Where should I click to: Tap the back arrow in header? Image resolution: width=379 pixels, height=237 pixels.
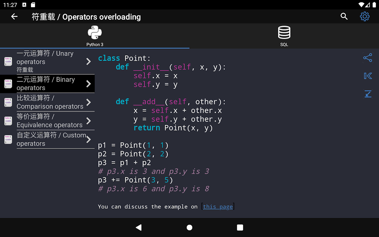[14, 17]
